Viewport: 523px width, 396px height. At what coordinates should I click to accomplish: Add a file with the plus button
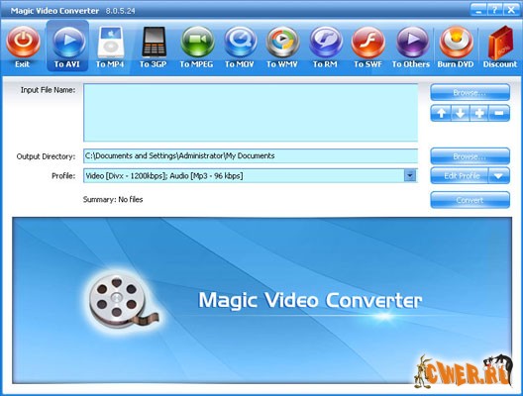point(479,113)
